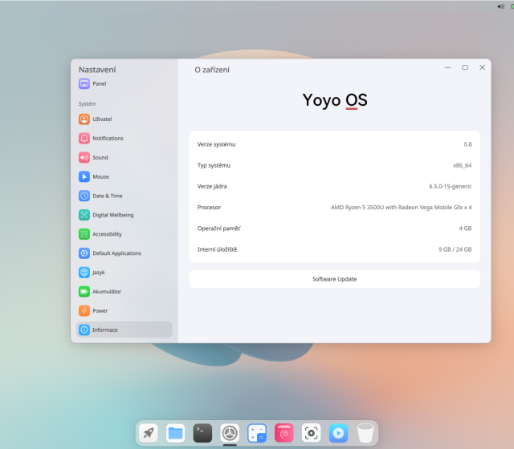This screenshot has width=514, height=449.
Task: Go to Power settings
Action: pyautogui.click(x=100, y=310)
